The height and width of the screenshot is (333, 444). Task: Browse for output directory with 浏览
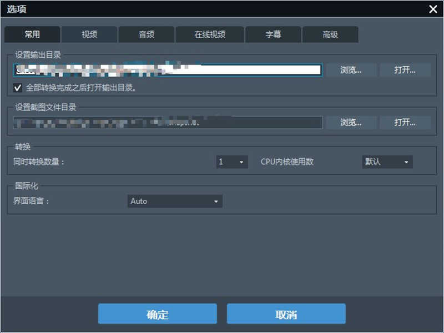point(351,70)
